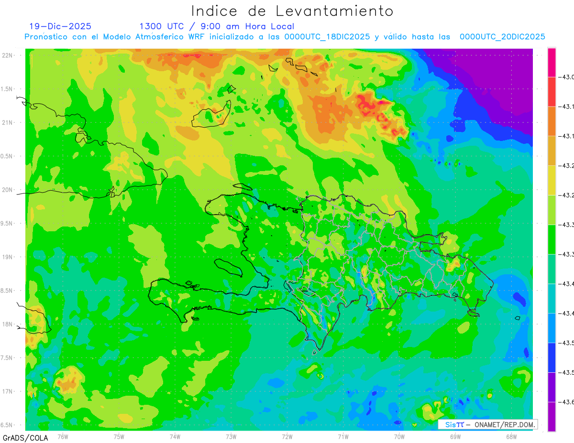
Task: Click the title 'Indice de Levantamiento'
Action: click(292, 11)
